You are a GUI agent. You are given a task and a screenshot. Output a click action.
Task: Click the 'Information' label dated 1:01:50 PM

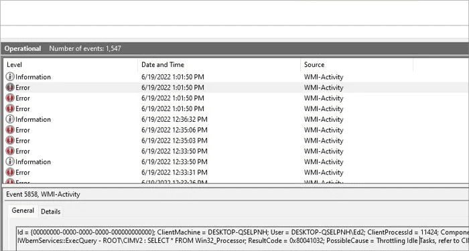33,77
